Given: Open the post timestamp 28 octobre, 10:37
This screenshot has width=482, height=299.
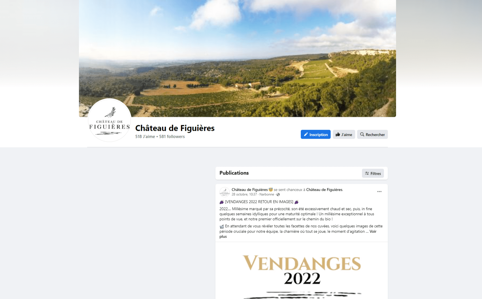Looking at the screenshot, I should (244, 194).
